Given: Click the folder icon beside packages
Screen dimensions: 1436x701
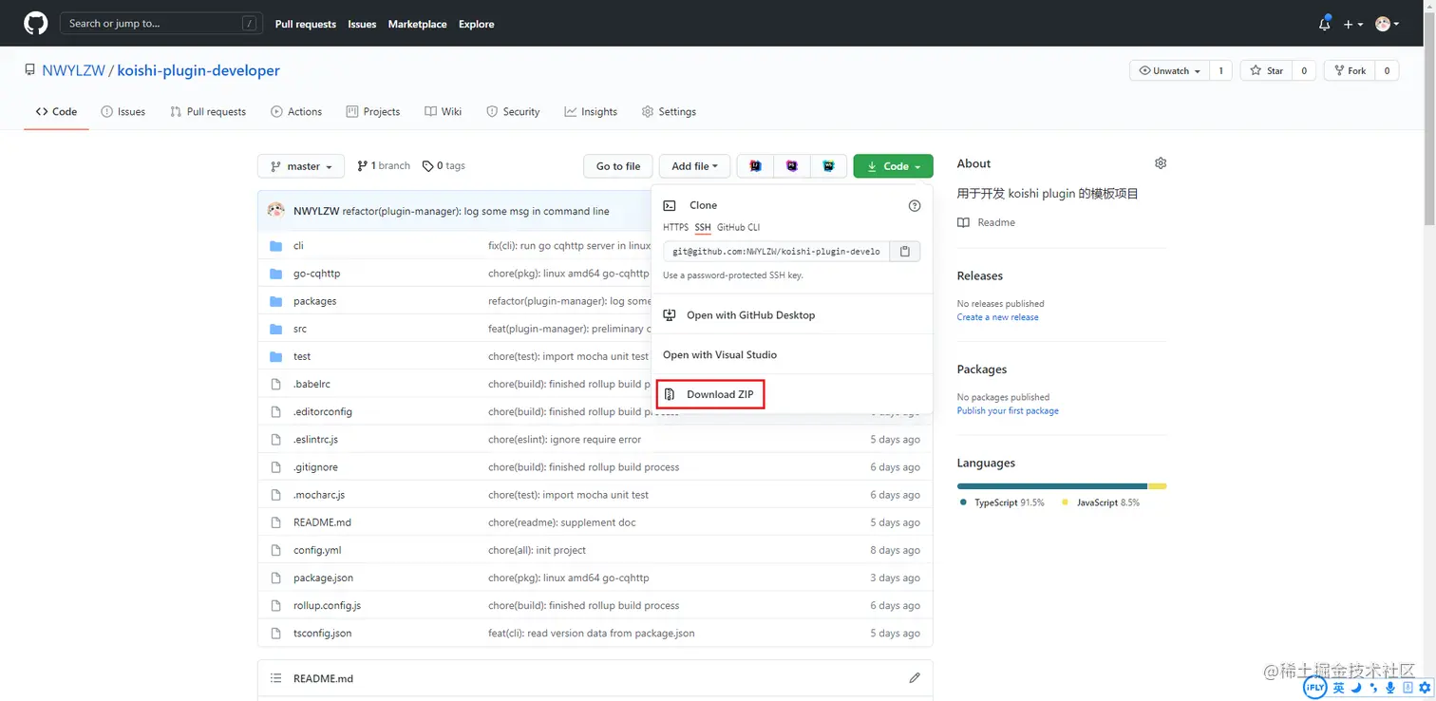Looking at the screenshot, I should pyautogui.click(x=275, y=301).
